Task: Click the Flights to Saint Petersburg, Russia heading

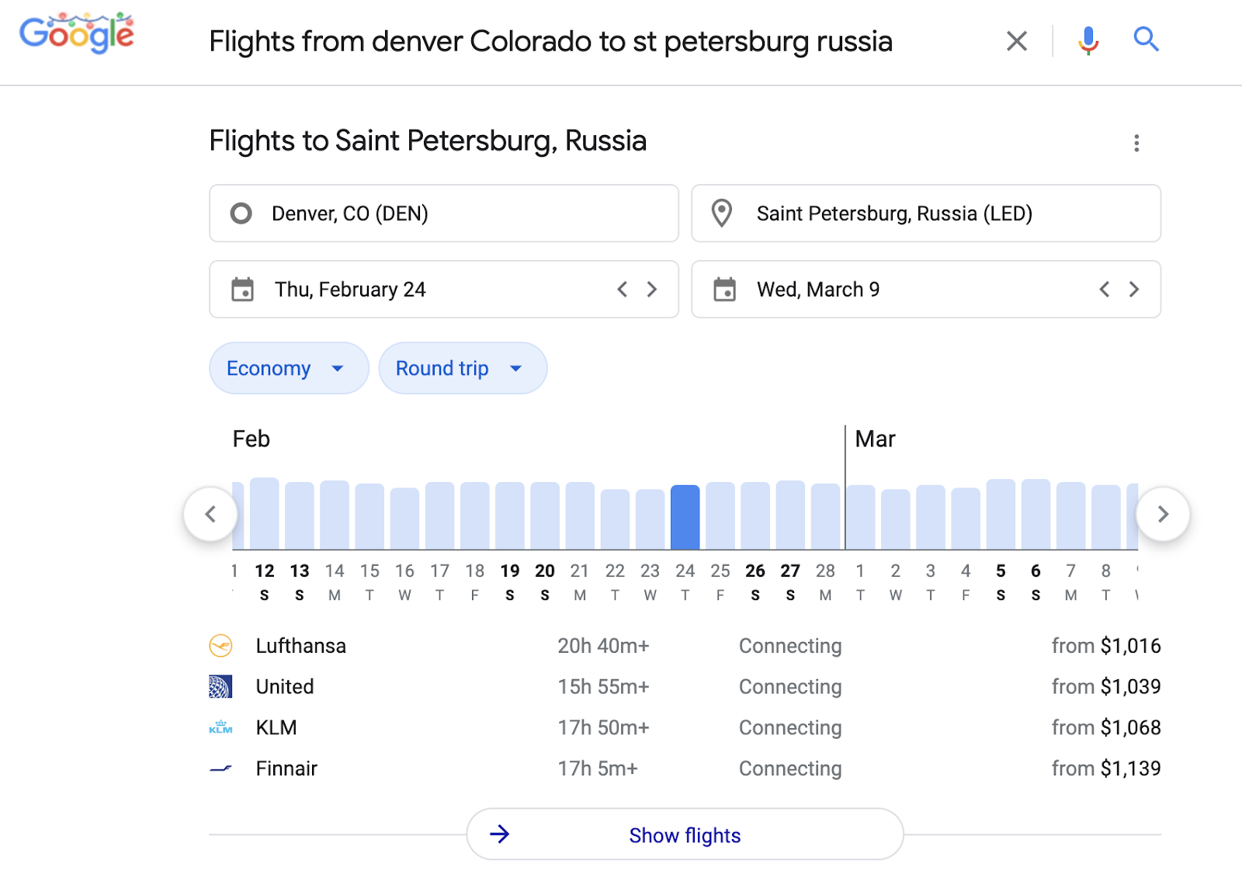Action: point(428,141)
